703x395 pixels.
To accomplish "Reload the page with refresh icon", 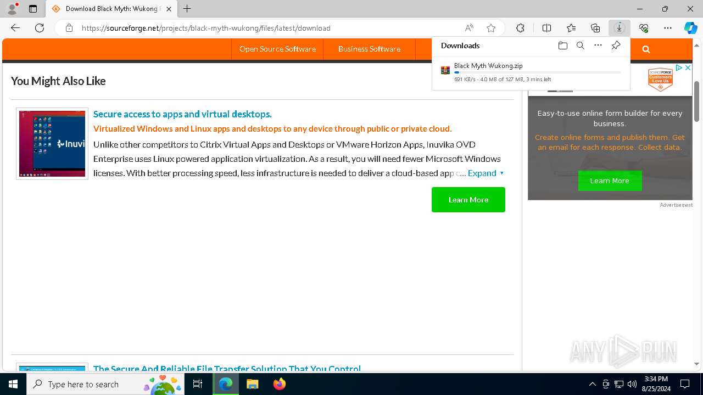I will tap(40, 28).
